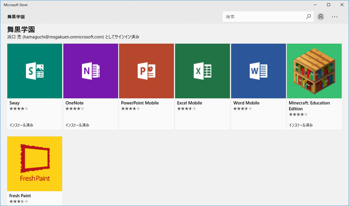Open the Fresh Paint app tile icon
Image resolution: width=349 pixels, height=206 pixels.
tap(35, 164)
